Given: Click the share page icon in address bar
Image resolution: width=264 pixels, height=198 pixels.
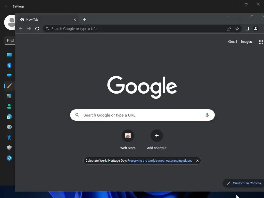Looking at the screenshot, I should click(x=229, y=29).
